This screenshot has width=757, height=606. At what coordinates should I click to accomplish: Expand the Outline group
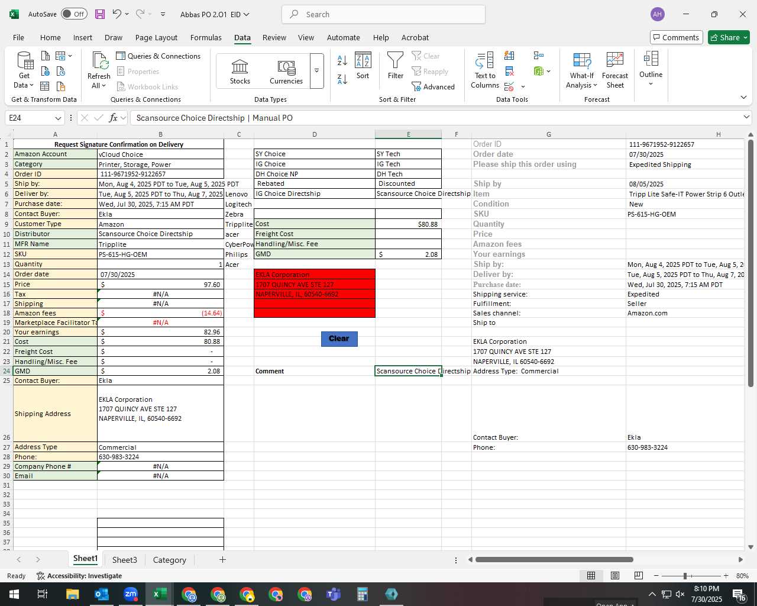tap(651, 68)
